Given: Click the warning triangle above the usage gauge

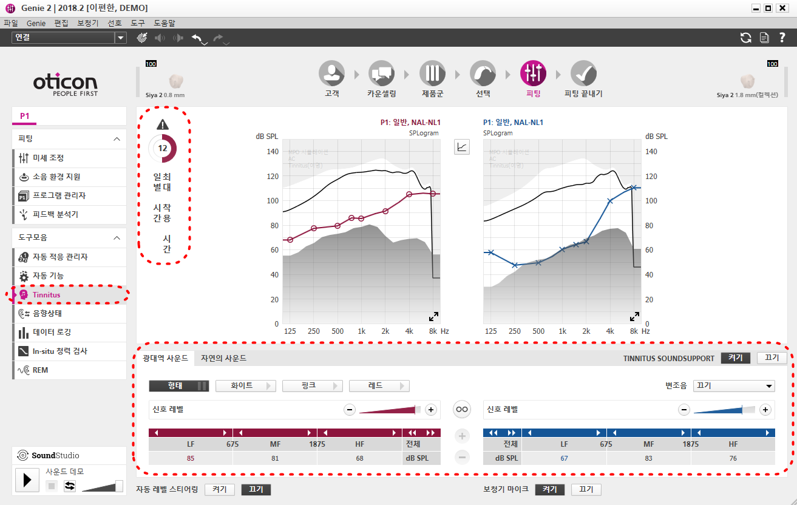Looking at the screenshot, I should click(x=162, y=124).
